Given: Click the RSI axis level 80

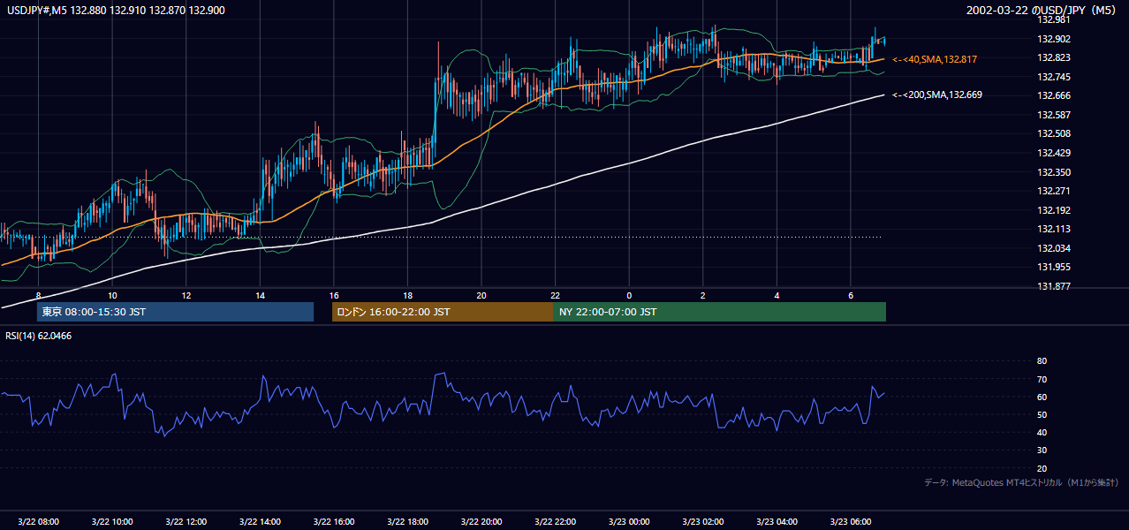Looking at the screenshot, I should point(1042,361).
